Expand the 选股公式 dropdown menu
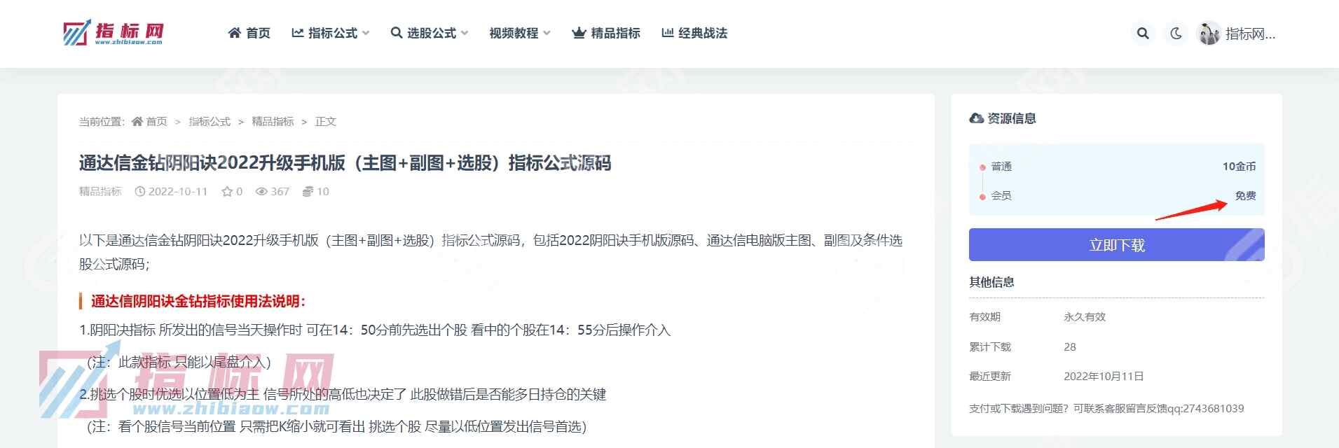The width and height of the screenshot is (1339, 448). click(430, 33)
